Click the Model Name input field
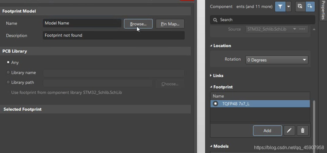 tap(82, 23)
